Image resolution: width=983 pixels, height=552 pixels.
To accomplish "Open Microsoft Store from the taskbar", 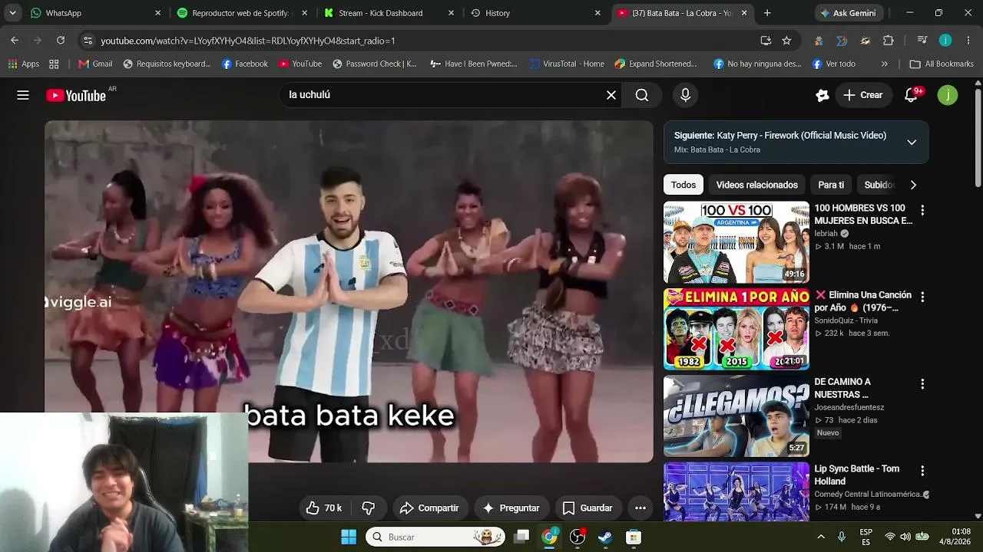I will point(634,537).
